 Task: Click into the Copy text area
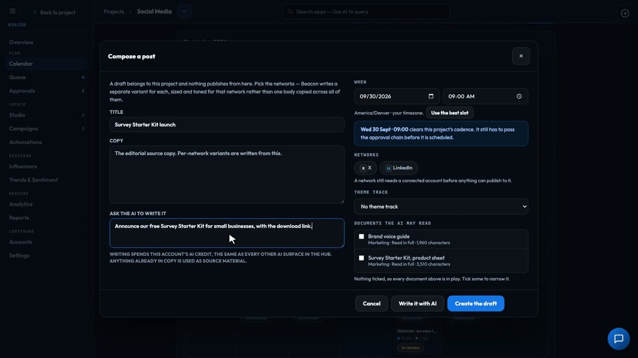[227, 175]
